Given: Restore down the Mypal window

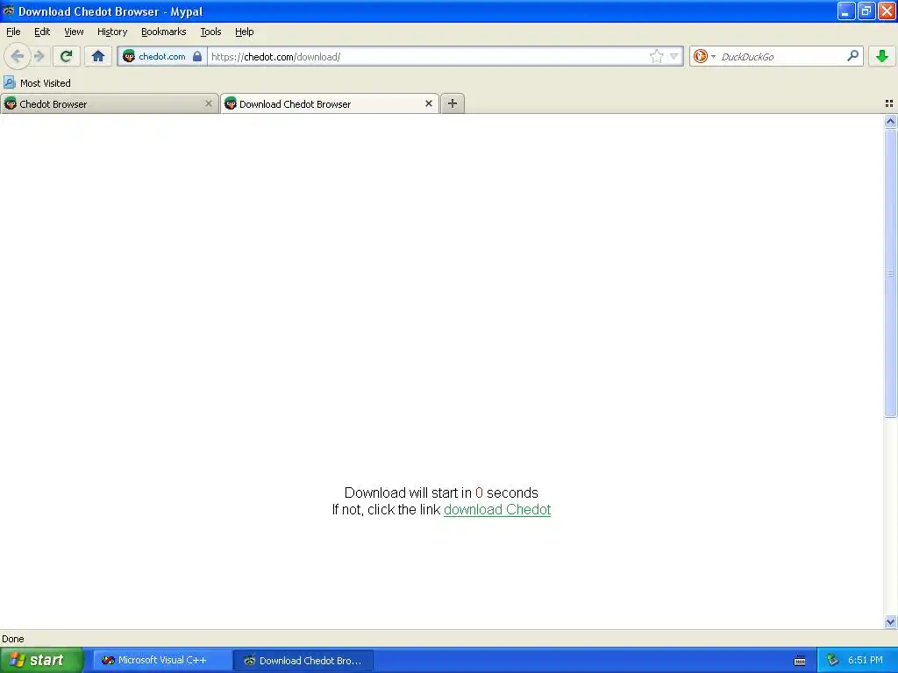Looking at the screenshot, I should (x=866, y=11).
